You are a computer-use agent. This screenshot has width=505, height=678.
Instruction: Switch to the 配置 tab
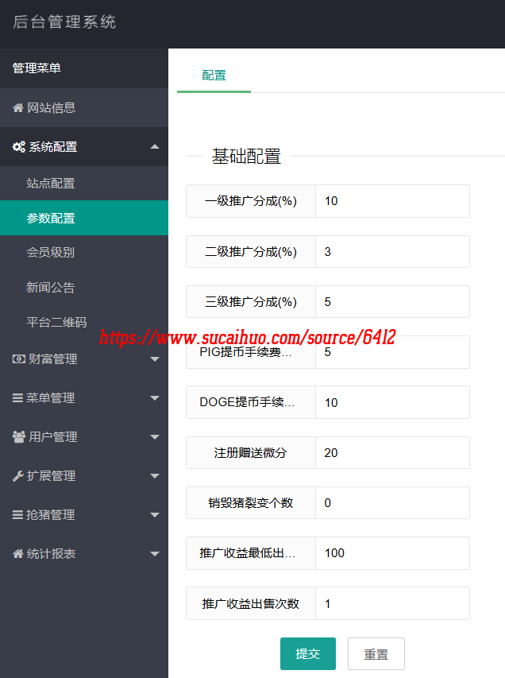214,76
